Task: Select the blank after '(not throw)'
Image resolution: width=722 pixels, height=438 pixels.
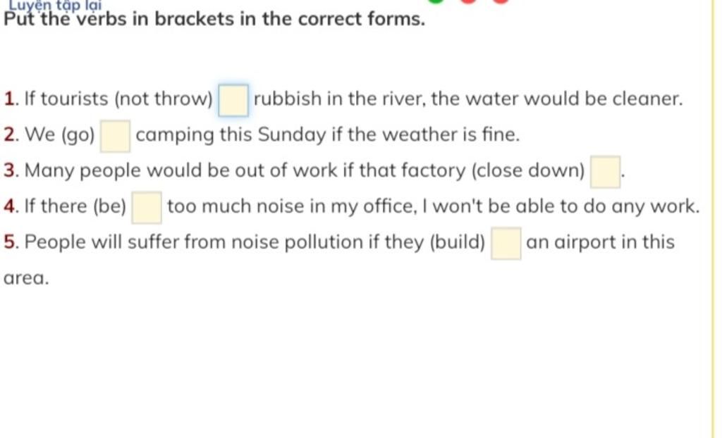Action: tap(233, 100)
